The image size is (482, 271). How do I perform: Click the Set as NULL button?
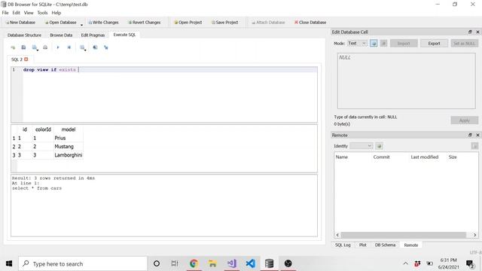coord(465,44)
